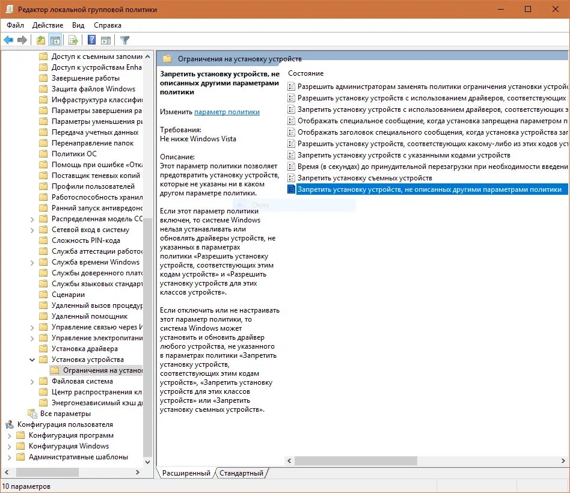Screen dimensions: 570x493
Task: Click the "Конфигурация пользователя" user icon
Action: (10, 424)
